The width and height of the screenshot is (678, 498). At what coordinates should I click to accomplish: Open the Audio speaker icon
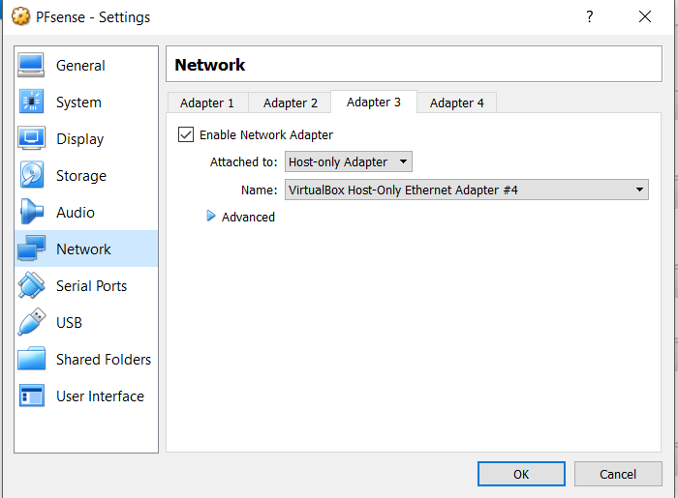[x=31, y=212]
